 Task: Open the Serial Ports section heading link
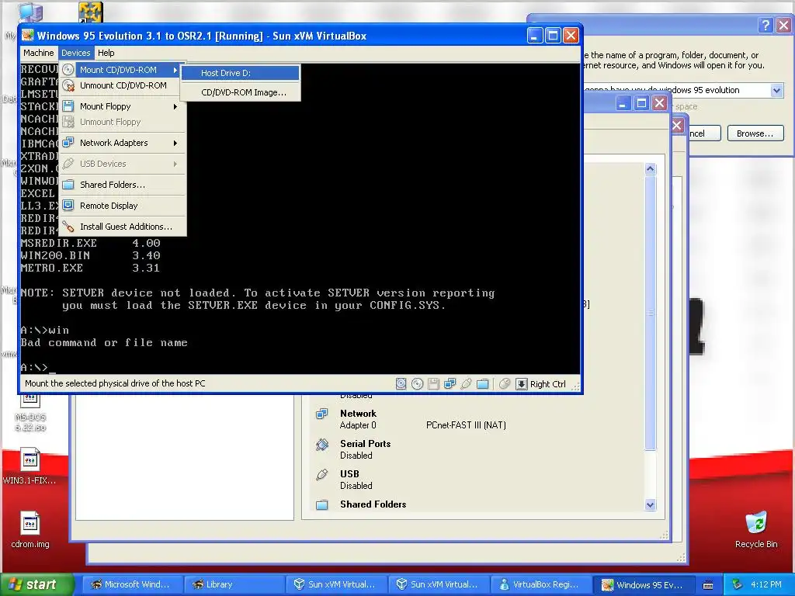point(365,443)
